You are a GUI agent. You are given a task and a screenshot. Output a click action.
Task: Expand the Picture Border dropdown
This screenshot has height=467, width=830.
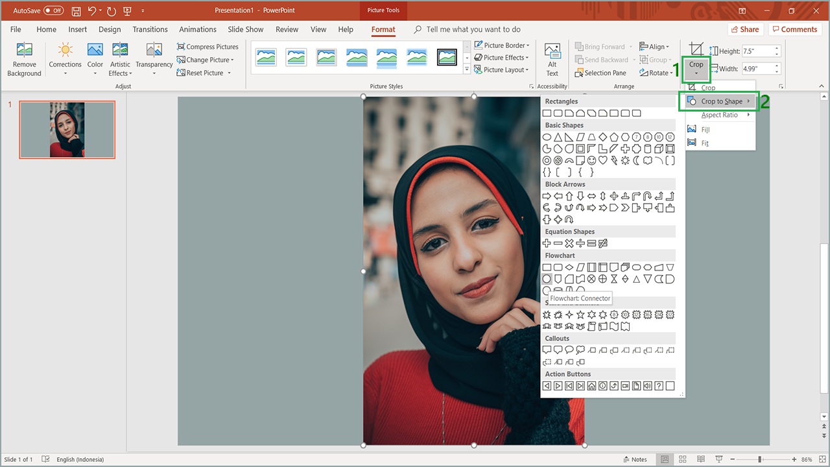(502, 45)
